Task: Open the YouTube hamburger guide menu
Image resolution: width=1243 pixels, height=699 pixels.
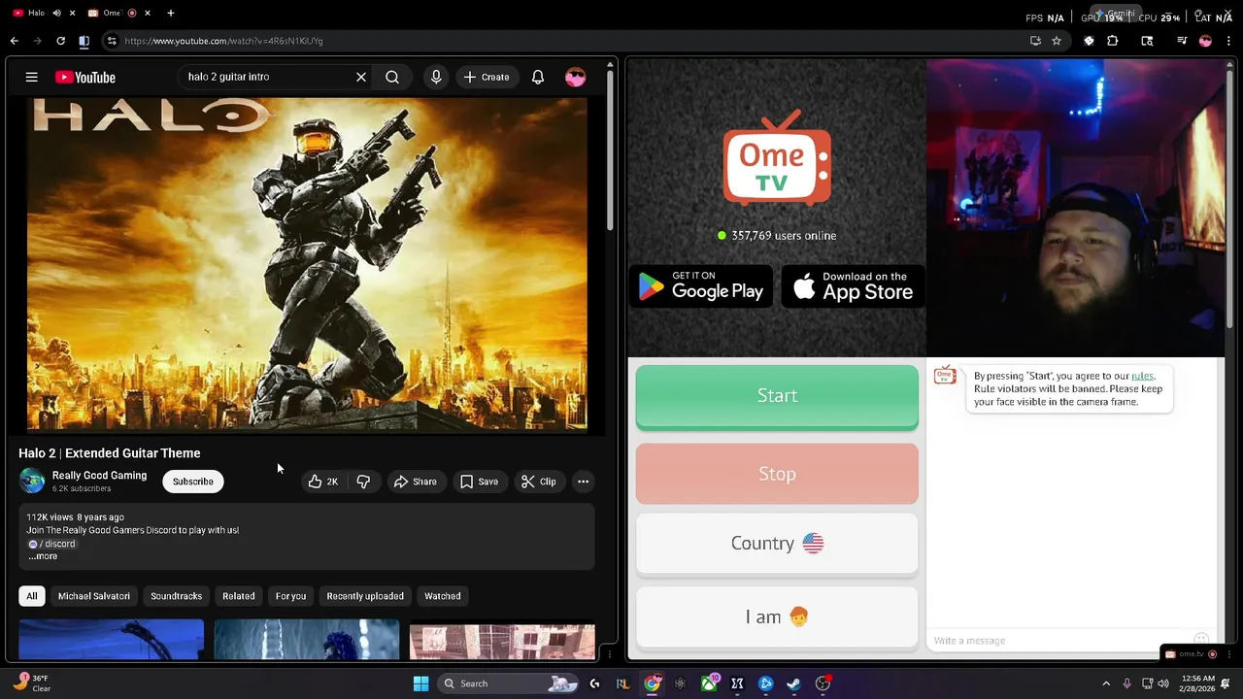Action: coord(32,77)
